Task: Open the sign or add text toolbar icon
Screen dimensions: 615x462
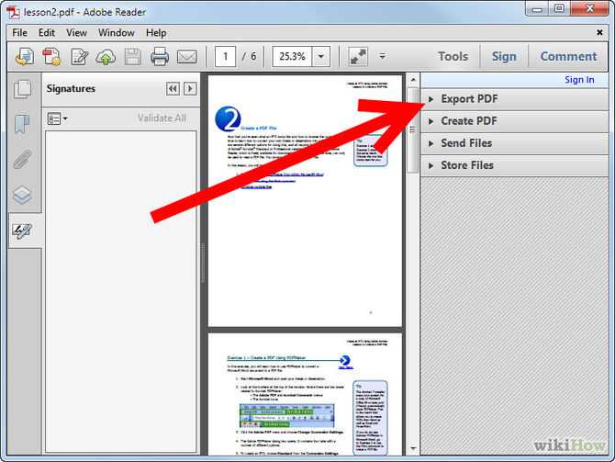Action: [x=80, y=57]
